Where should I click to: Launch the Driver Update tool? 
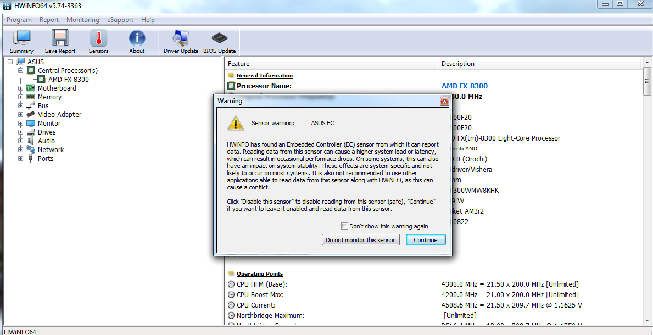pos(181,38)
